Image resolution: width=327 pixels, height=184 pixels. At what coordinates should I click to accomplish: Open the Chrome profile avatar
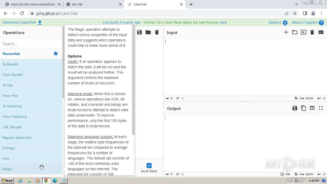[313, 13]
